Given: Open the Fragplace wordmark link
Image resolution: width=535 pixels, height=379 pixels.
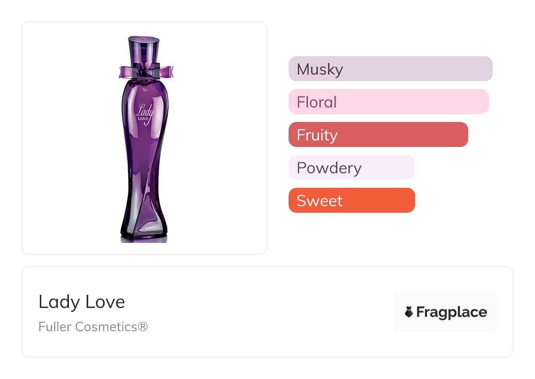Looking at the screenshot, I should (x=452, y=312).
